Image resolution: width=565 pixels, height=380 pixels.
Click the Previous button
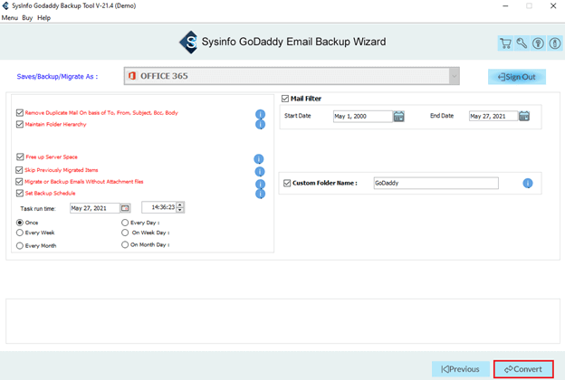[461, 369]
